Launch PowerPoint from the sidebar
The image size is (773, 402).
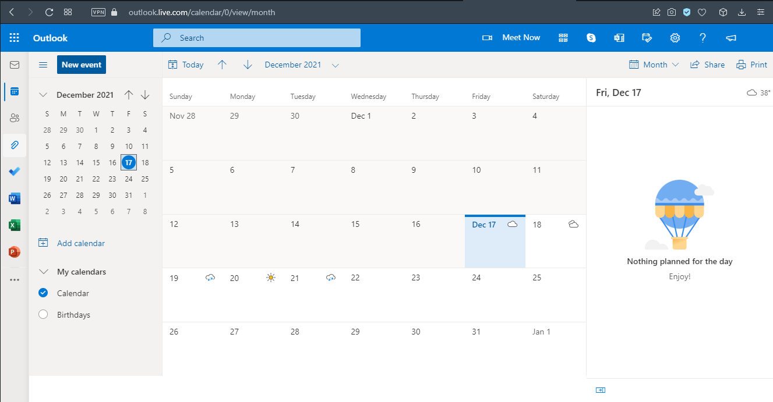click(15, 252)
